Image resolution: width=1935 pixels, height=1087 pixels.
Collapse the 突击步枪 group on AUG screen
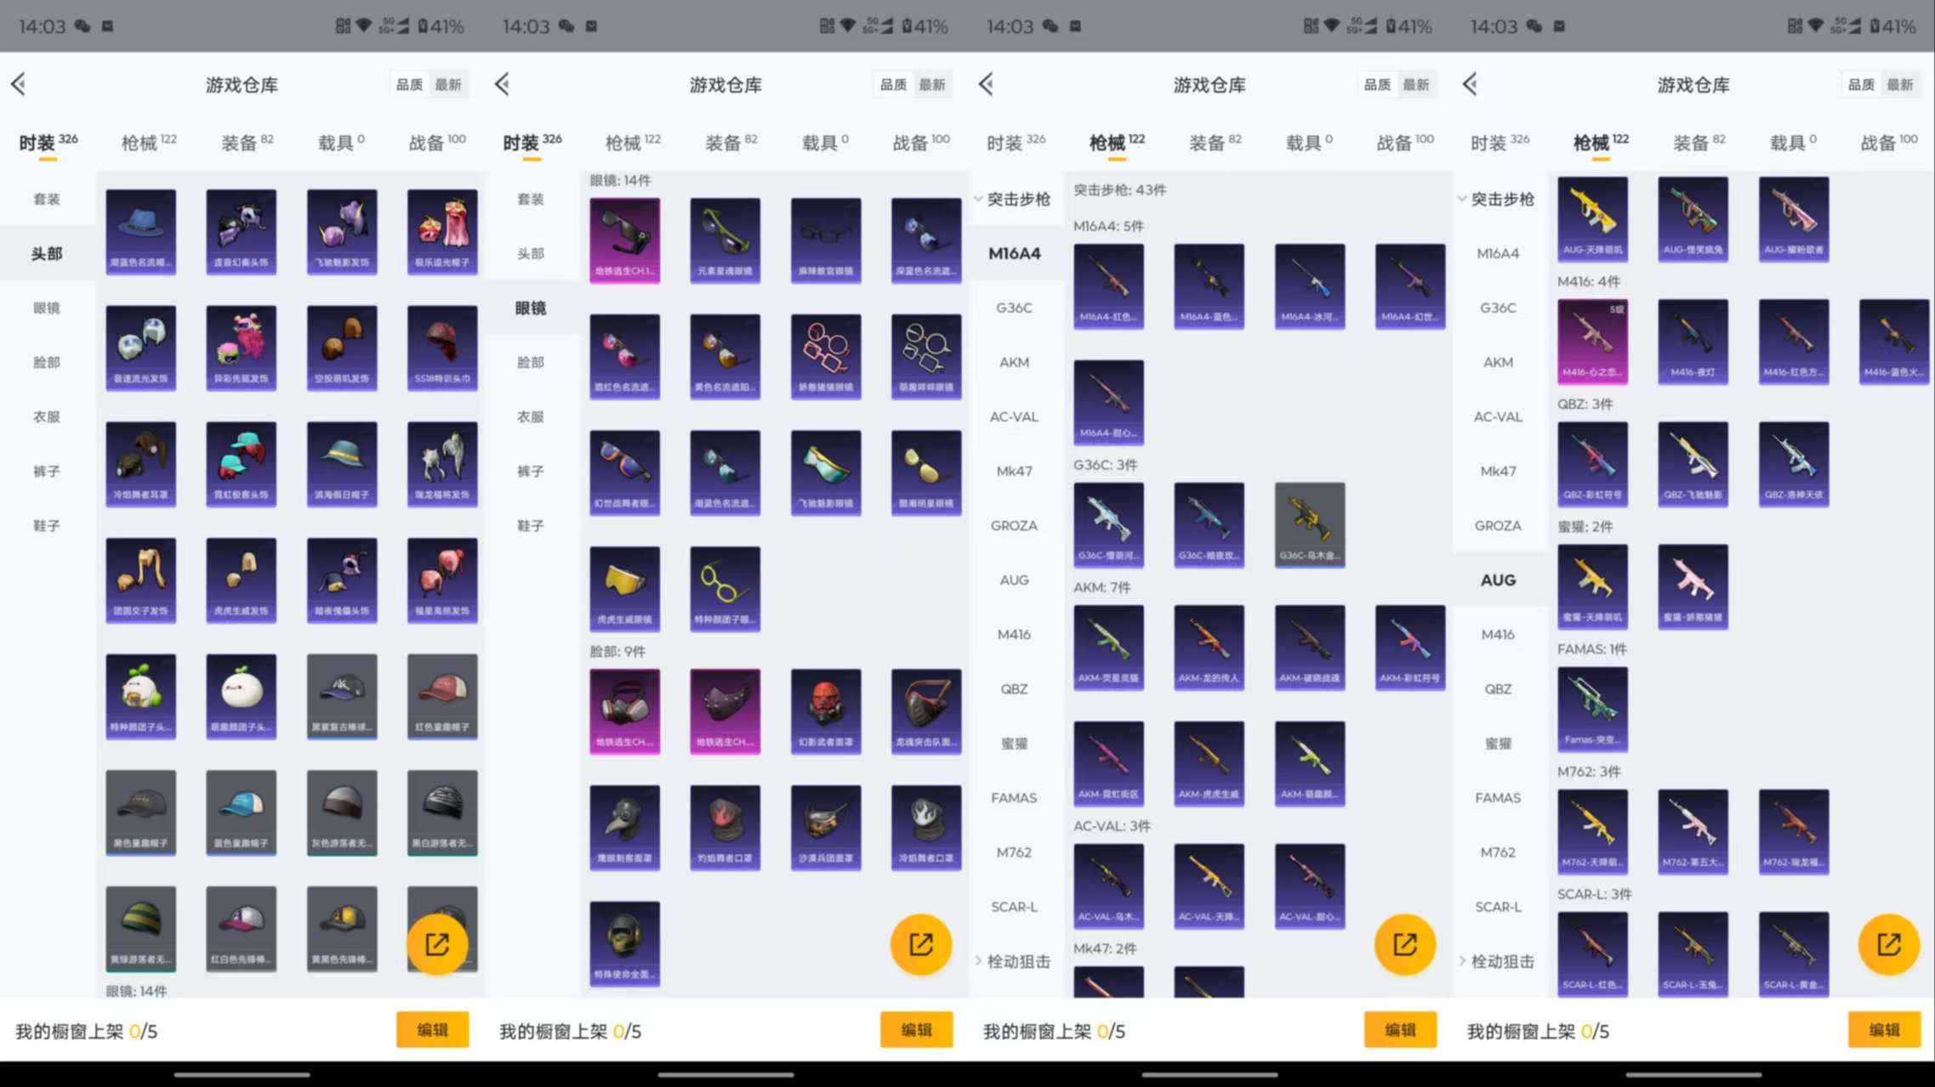pyautogui.click(x=1498, y=199)
